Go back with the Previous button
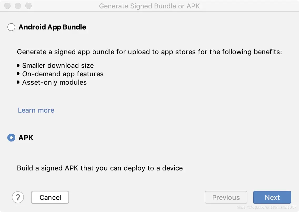299x212 pixels. (x=226, y=197)
